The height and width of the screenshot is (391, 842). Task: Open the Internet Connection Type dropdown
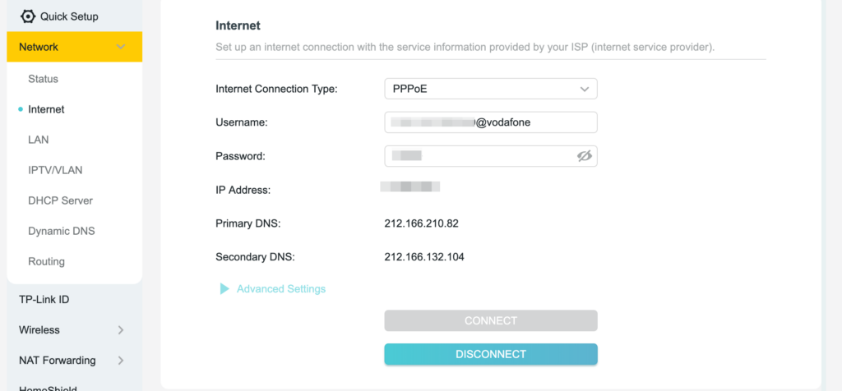tap(490, 89)
